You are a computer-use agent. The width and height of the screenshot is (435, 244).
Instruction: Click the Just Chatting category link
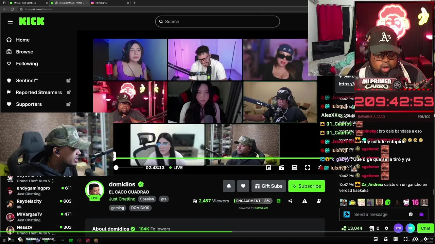122,199
